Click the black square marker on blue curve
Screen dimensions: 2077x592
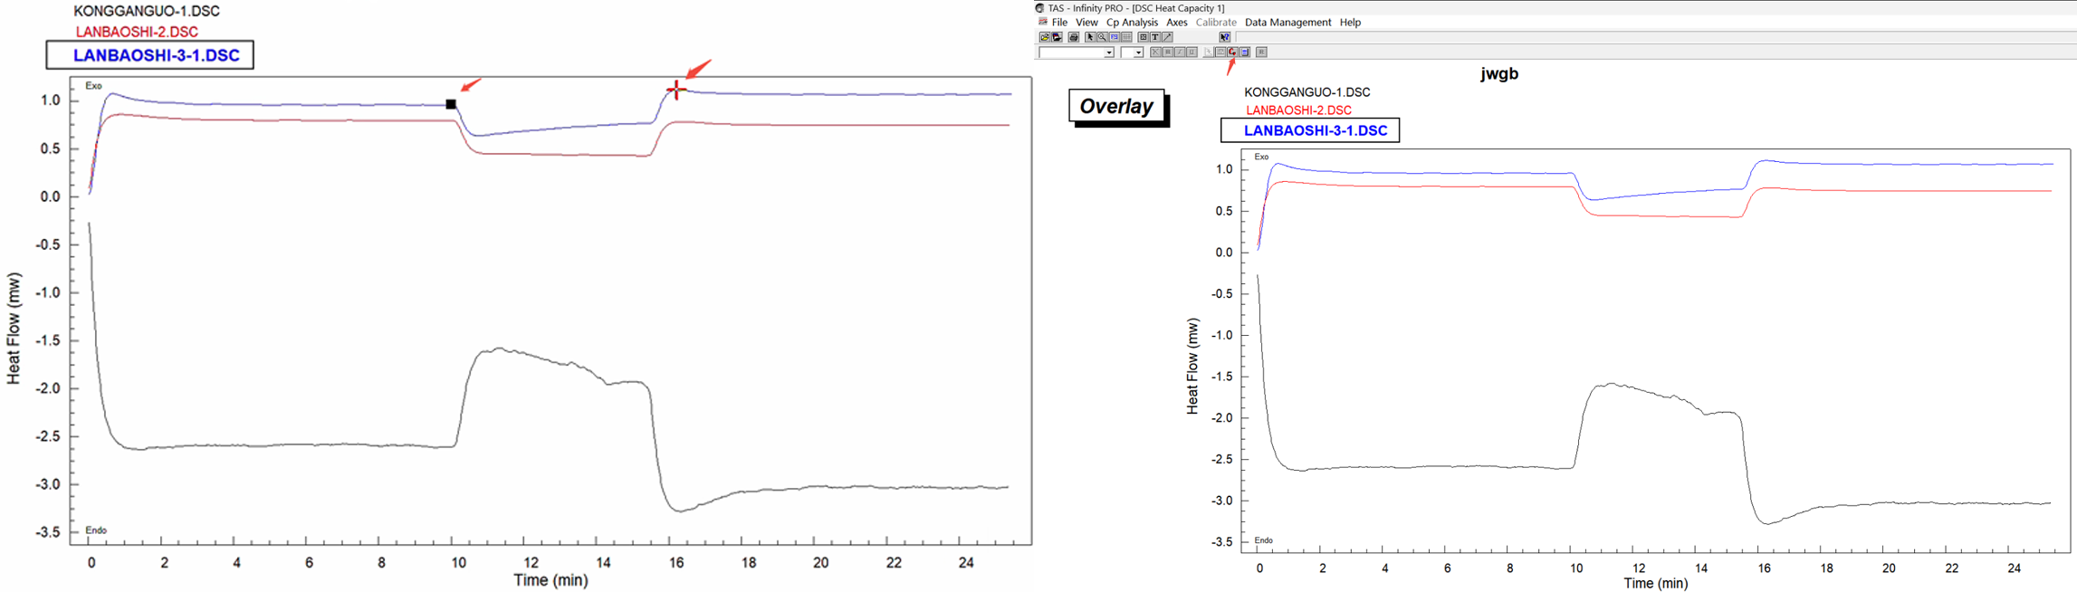pyautogui.click(x=451, y=104)
